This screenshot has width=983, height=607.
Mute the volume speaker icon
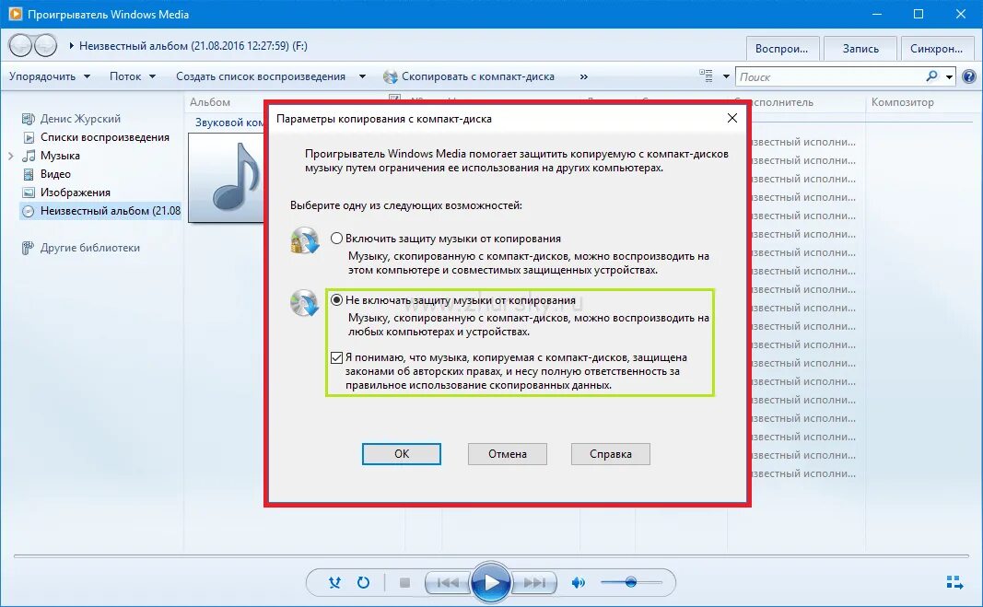578,582
